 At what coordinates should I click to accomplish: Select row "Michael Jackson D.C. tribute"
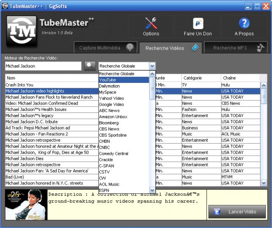pyautogui.click(x=133, y=122)
